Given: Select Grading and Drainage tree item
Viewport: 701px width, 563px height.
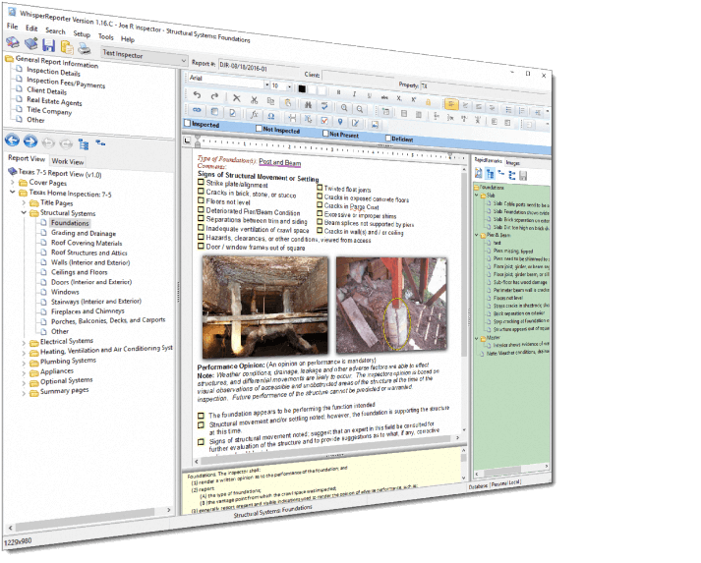Looking at the screenshot, I should (x=84, y=233).
